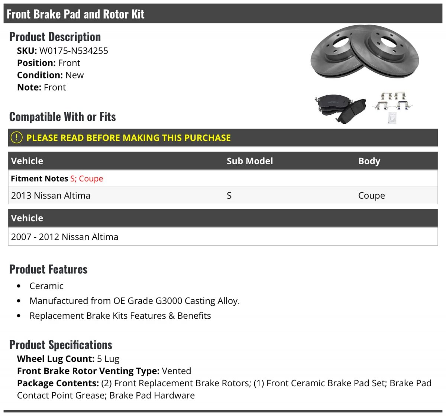
Task: Select the 2007 - 2012 Nissan Altima row
Action: click(223, 237)
